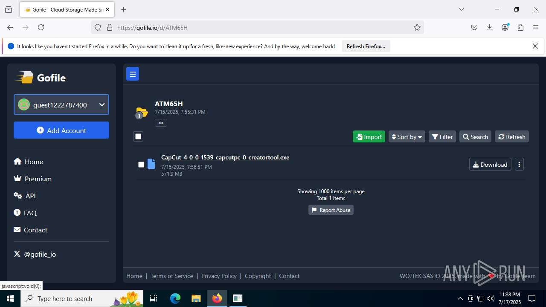Go to Home in the sidebar
The image size is (546, 307).
coord(28,162)
